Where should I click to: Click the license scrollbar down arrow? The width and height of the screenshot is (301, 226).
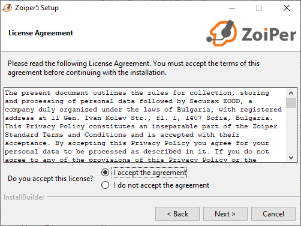[291, 158]
